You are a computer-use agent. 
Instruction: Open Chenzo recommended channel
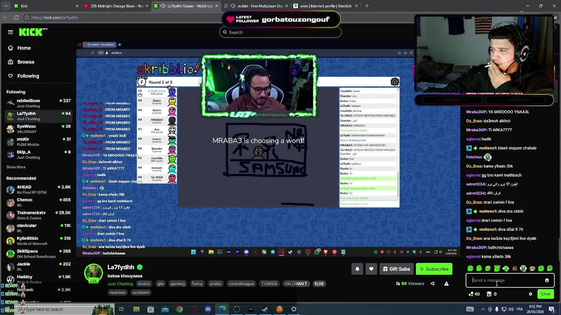tap(39, 202)
